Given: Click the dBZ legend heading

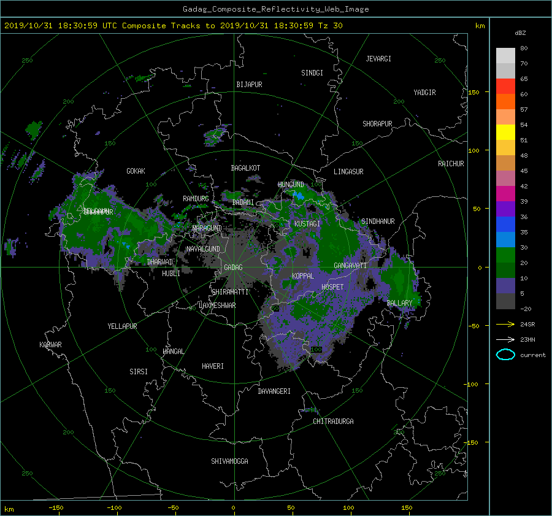Looking at the screenshot, I should [520, 33].
